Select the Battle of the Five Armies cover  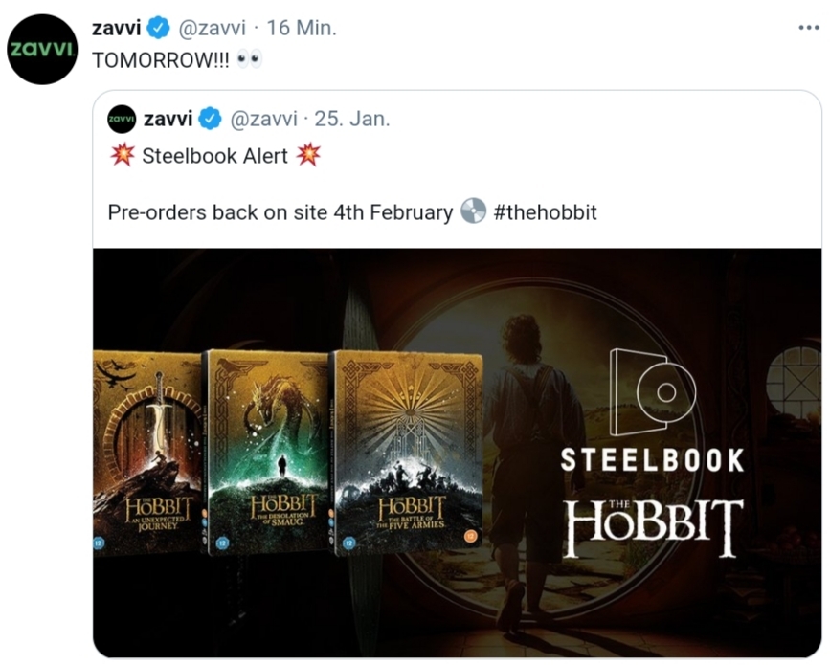tap(407, 453)
